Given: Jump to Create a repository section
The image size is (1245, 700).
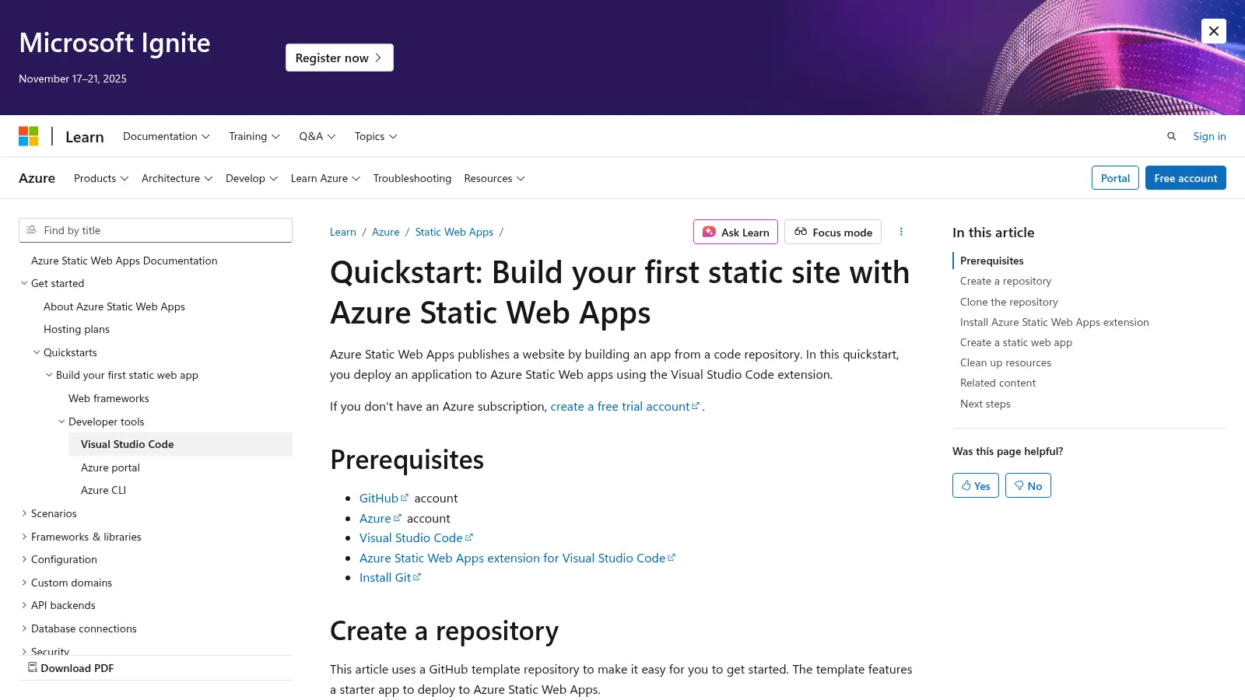Looking at the screenshot, I should 1005,281.
